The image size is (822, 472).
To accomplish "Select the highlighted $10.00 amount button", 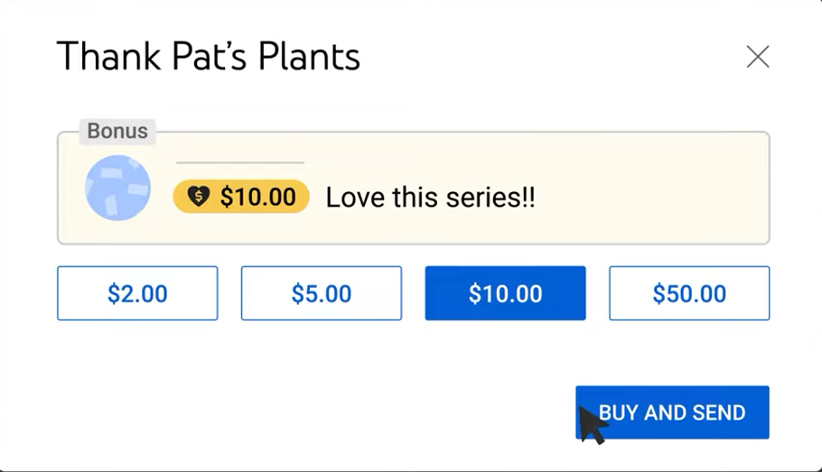I will [x=505, y=293].
